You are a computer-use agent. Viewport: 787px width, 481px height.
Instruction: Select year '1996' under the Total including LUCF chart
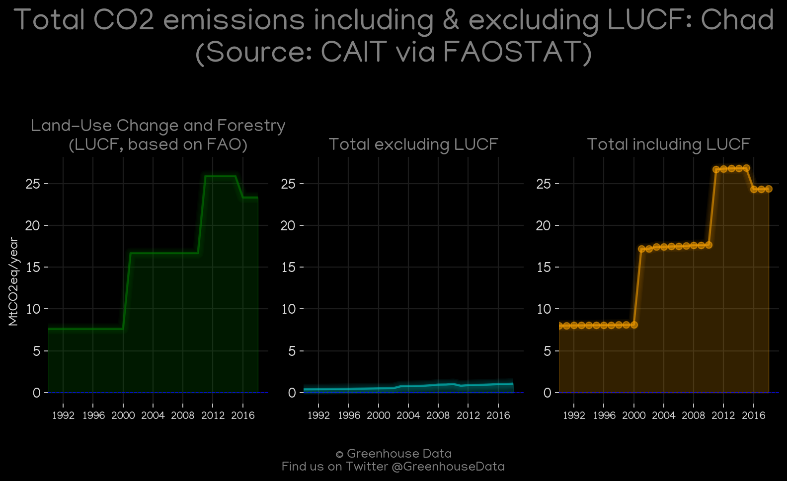[x=604, y=415]
